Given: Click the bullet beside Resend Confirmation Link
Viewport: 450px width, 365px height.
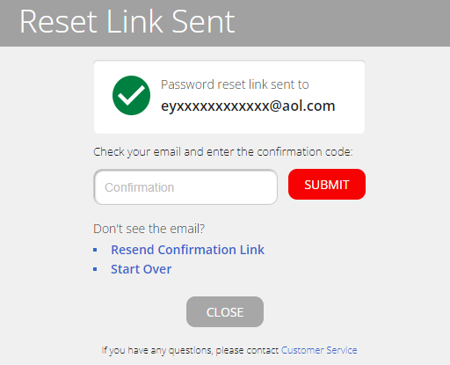Looking at the screenshot, I should point(95,250).
